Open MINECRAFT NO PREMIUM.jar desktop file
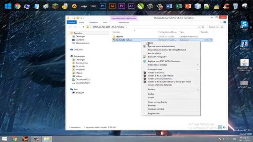This screenshot has height=142, width=253. [x=244, y=65]
